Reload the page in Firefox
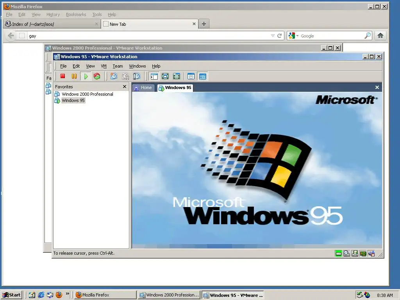 [x=280, y=36]
